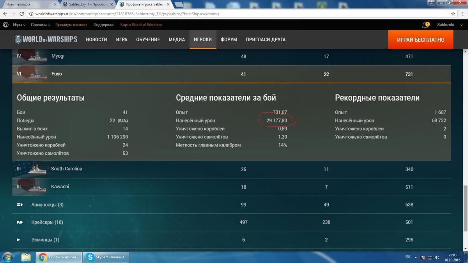Screen dimensions: 468x263
Task: Expand the South Carolina ship row
Action: [x=232, y=169]
